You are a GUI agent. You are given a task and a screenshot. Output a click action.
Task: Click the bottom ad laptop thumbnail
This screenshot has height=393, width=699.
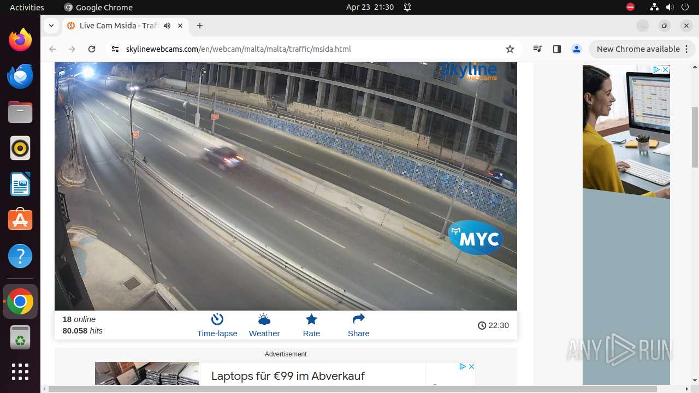(x=147, y=373)
